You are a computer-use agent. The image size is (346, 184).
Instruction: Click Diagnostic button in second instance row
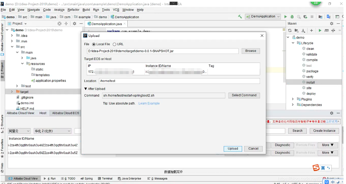282,153
